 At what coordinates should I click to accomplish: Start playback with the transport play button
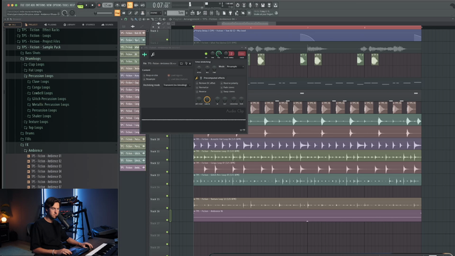click(x=86, y=5)
